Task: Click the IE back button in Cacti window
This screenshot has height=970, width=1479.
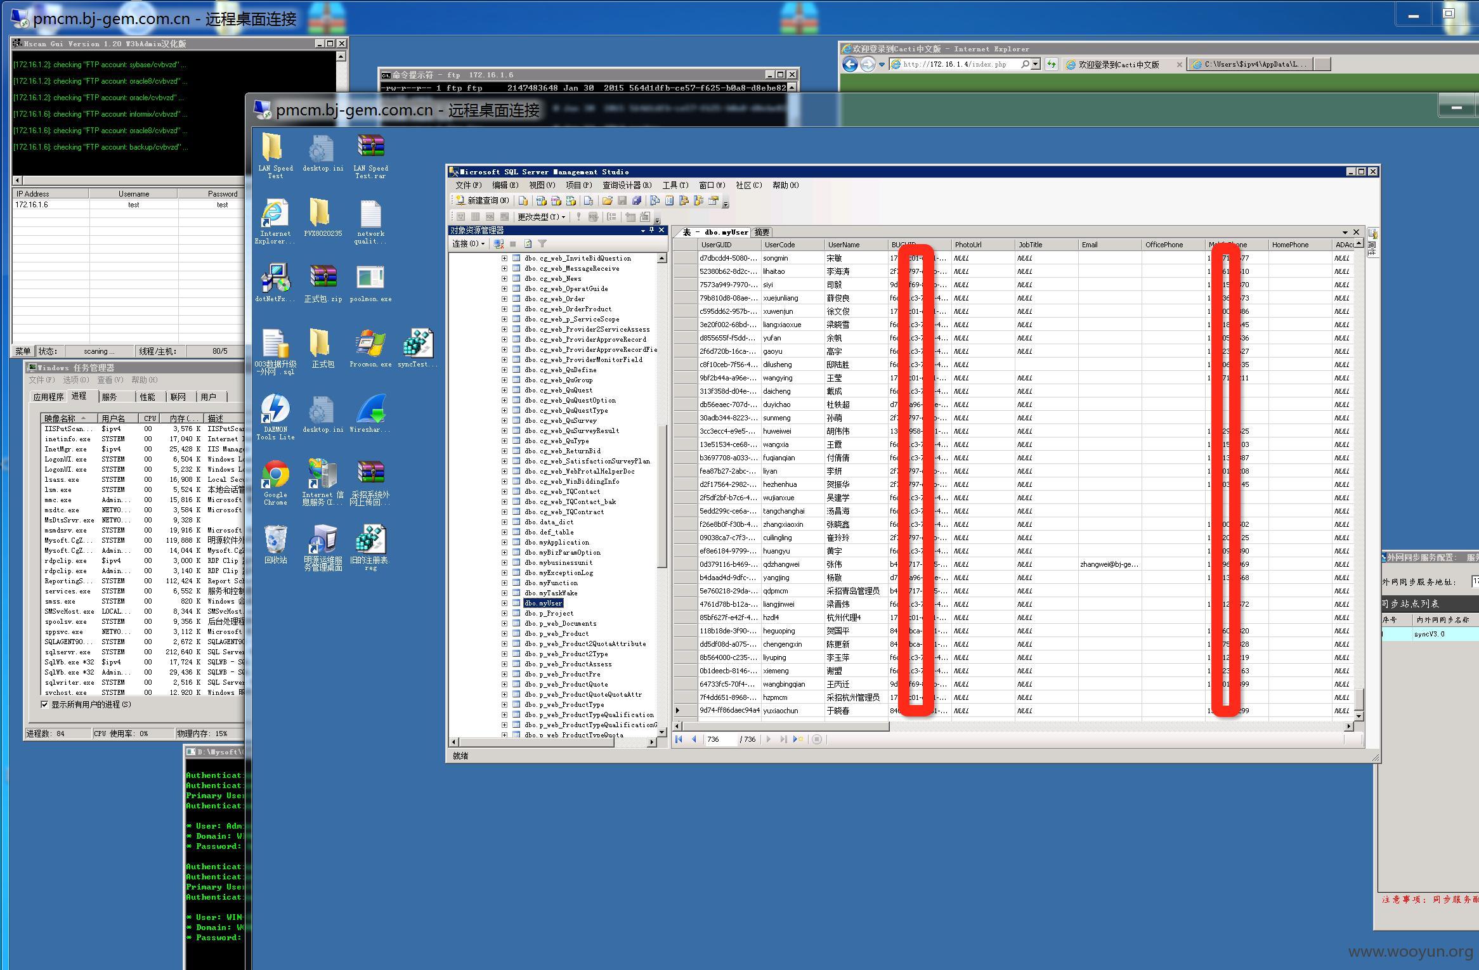Action: coord(850,64)
